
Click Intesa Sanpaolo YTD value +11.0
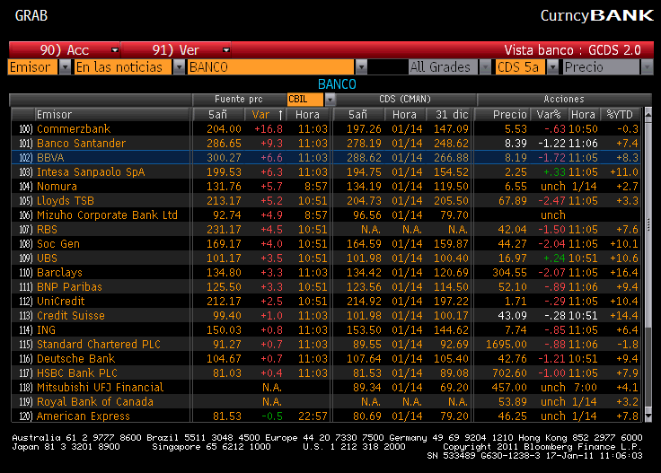click(623, 171)
